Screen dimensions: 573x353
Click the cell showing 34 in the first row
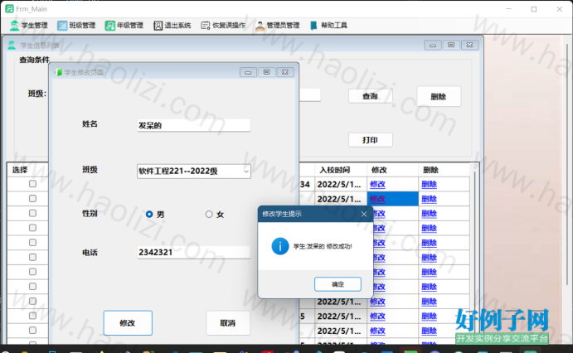coord(307,184)
